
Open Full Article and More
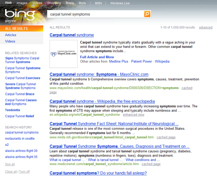click(97, 57)
